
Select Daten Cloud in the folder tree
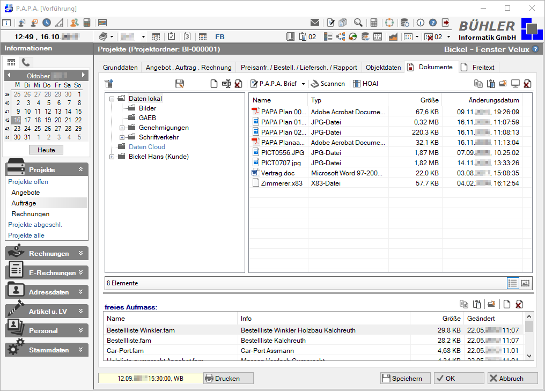tap(146, 146)
